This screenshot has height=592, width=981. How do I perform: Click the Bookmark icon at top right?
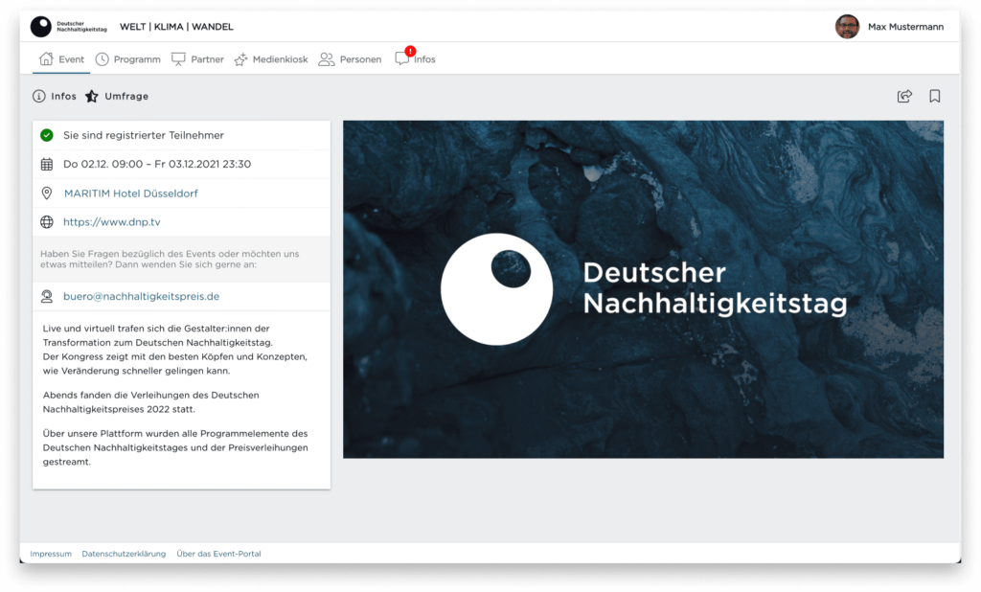935,96
